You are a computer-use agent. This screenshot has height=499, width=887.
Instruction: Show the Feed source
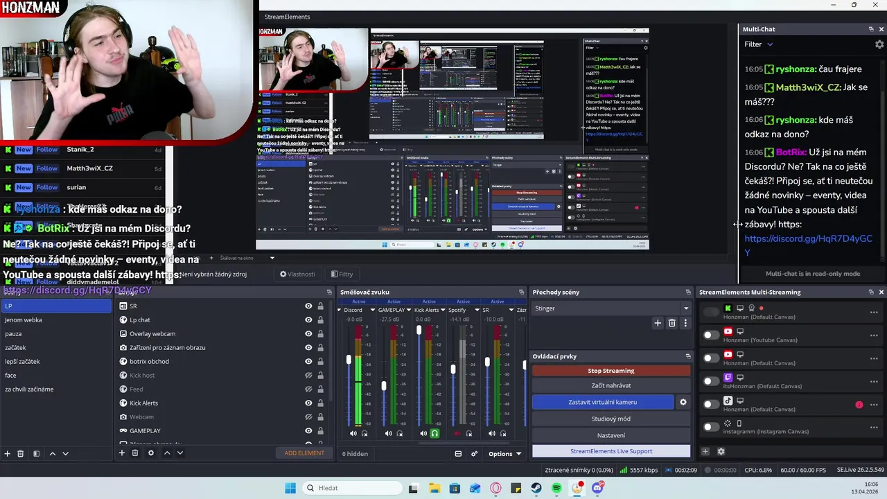click(308, 389)
